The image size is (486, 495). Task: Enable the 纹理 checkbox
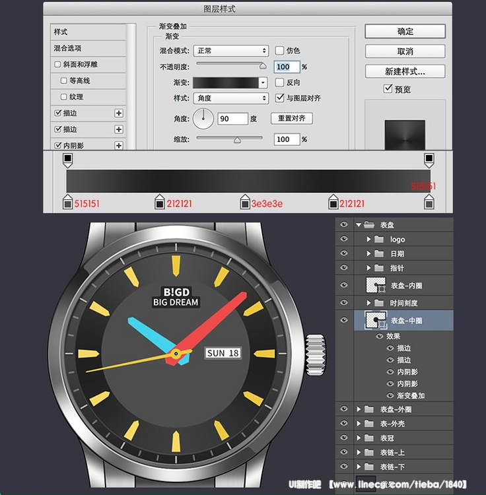click(64, 96)
